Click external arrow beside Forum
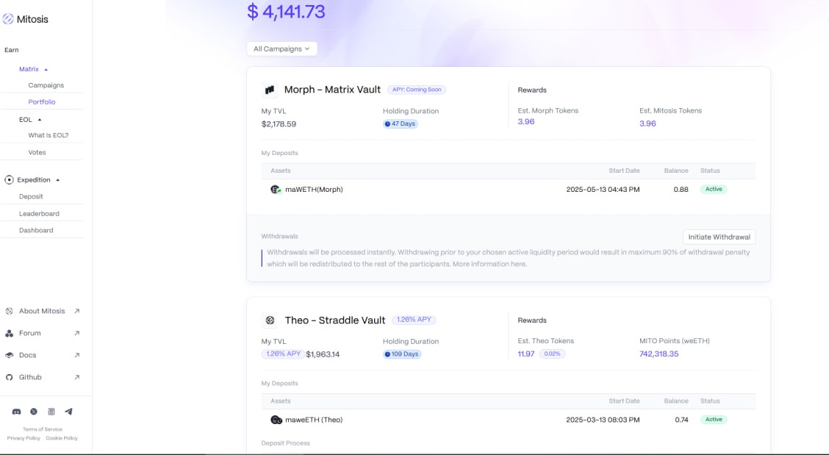Viewport: 829px width, 455px height. (x=76, y=333)
